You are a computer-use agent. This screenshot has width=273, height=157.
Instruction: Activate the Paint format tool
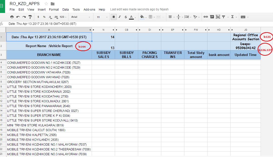(30, 17)
